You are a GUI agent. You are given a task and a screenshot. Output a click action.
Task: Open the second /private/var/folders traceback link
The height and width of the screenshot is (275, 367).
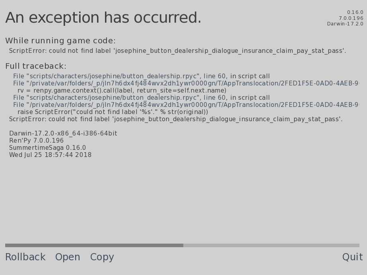[186, 105]
